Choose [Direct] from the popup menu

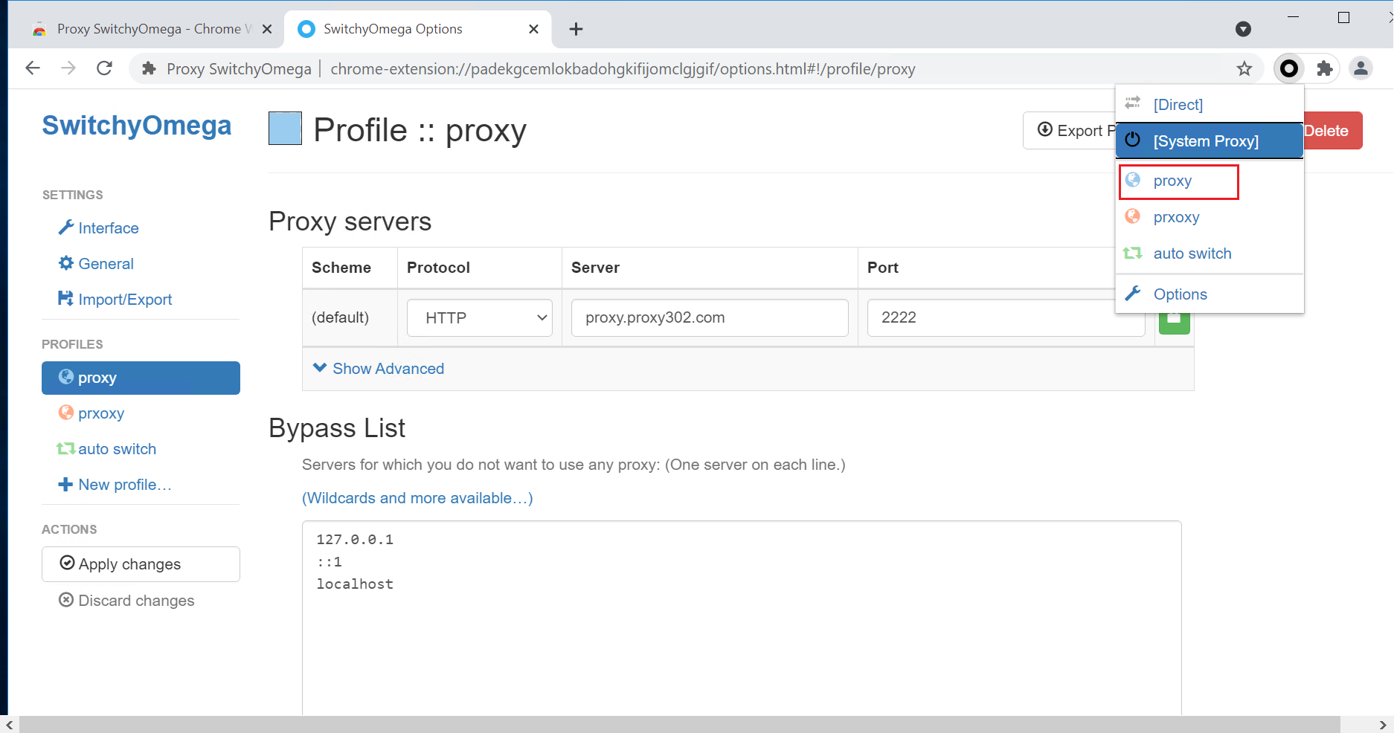point(1178,104)
